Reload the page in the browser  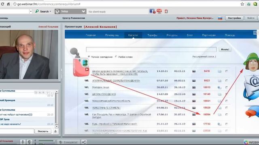click(x=2, y=4)
